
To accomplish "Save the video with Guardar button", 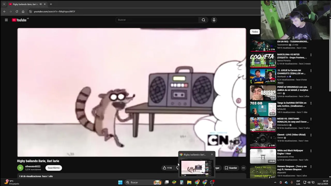I will click(x=231, y=168).
